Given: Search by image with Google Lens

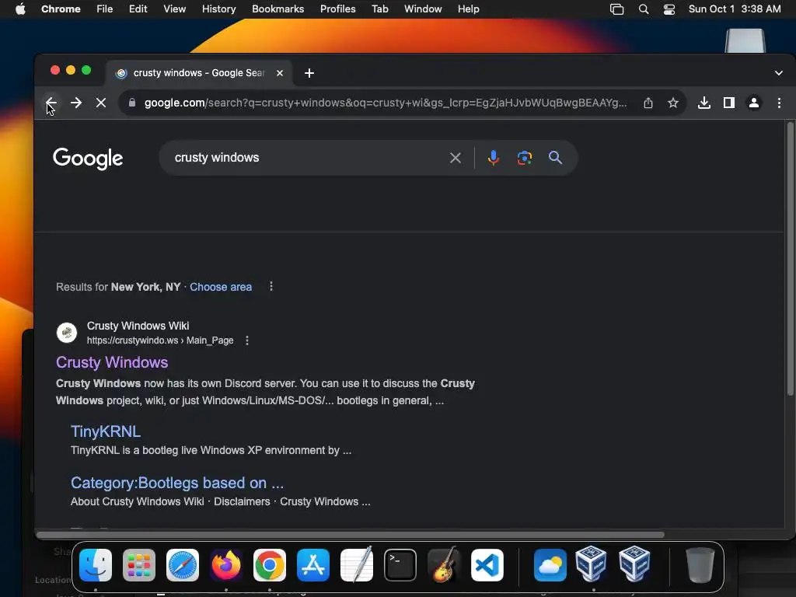Looking at the screenshot, I should [525, 158].
